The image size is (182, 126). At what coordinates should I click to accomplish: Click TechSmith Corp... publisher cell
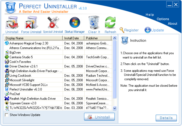97,57
